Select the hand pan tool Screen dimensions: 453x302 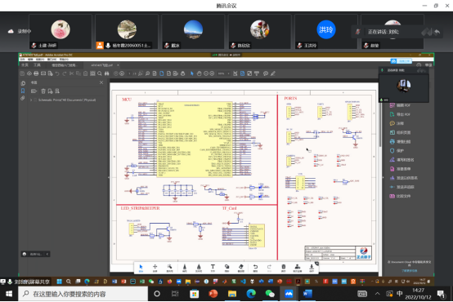click(x=199, y=73)
